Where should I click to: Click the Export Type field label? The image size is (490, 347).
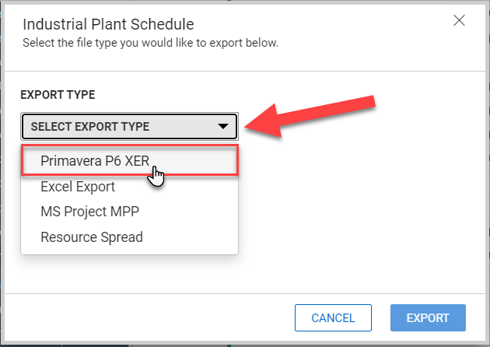58,95
